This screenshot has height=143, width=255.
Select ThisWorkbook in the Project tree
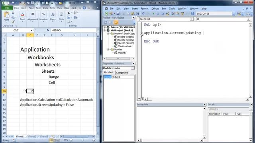(x=125, y=46)
